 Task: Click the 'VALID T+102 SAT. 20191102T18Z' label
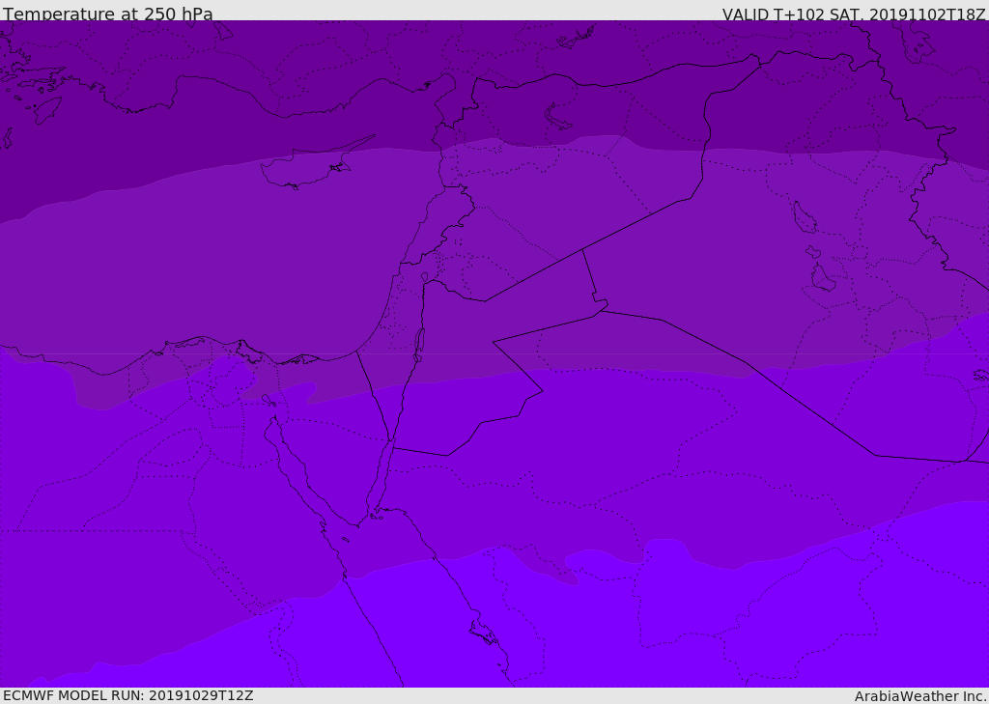(854, 14)
